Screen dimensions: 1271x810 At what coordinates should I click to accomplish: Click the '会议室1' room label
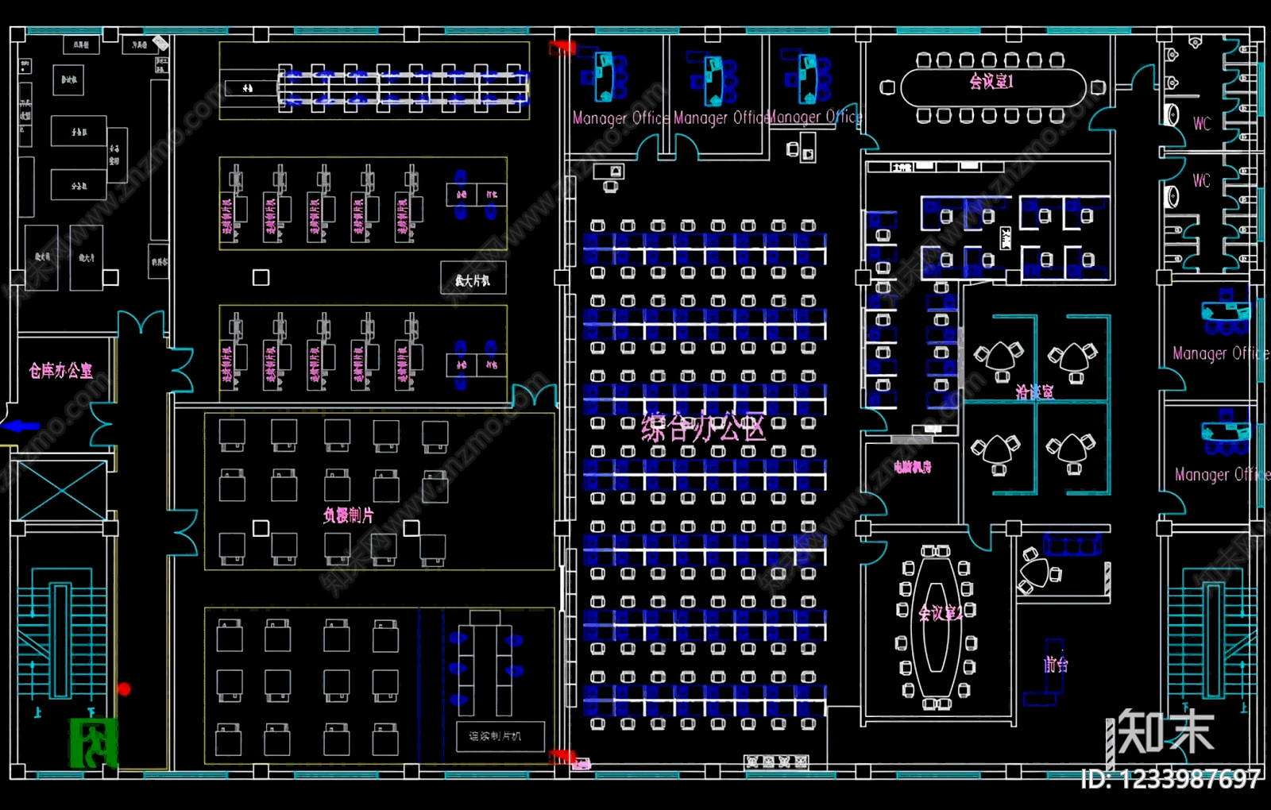pyautogui.click(x=991, y=81)
